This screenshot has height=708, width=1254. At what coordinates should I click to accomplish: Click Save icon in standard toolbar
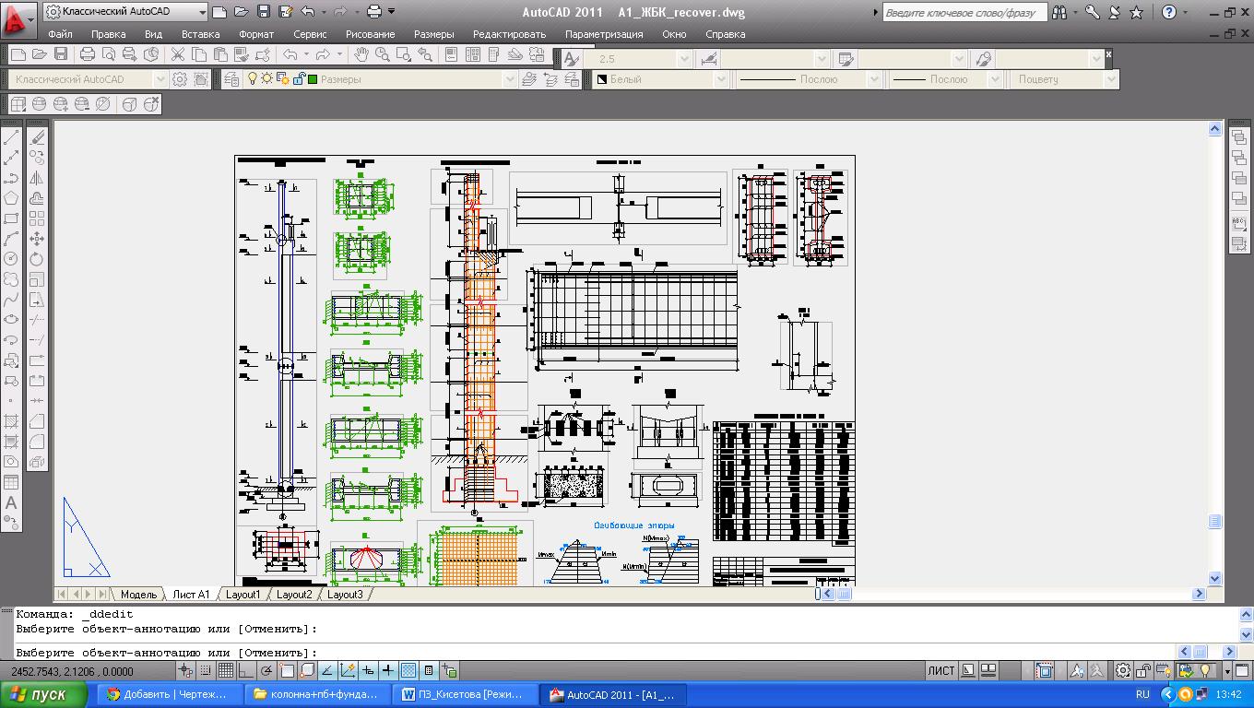(61, 55)
